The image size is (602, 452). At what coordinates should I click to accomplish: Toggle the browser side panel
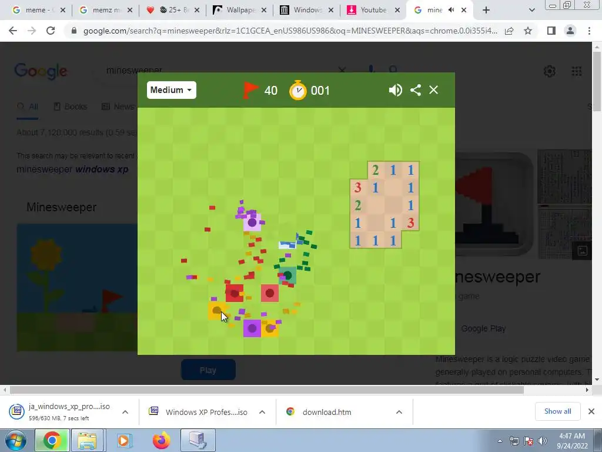click(551, 31)
